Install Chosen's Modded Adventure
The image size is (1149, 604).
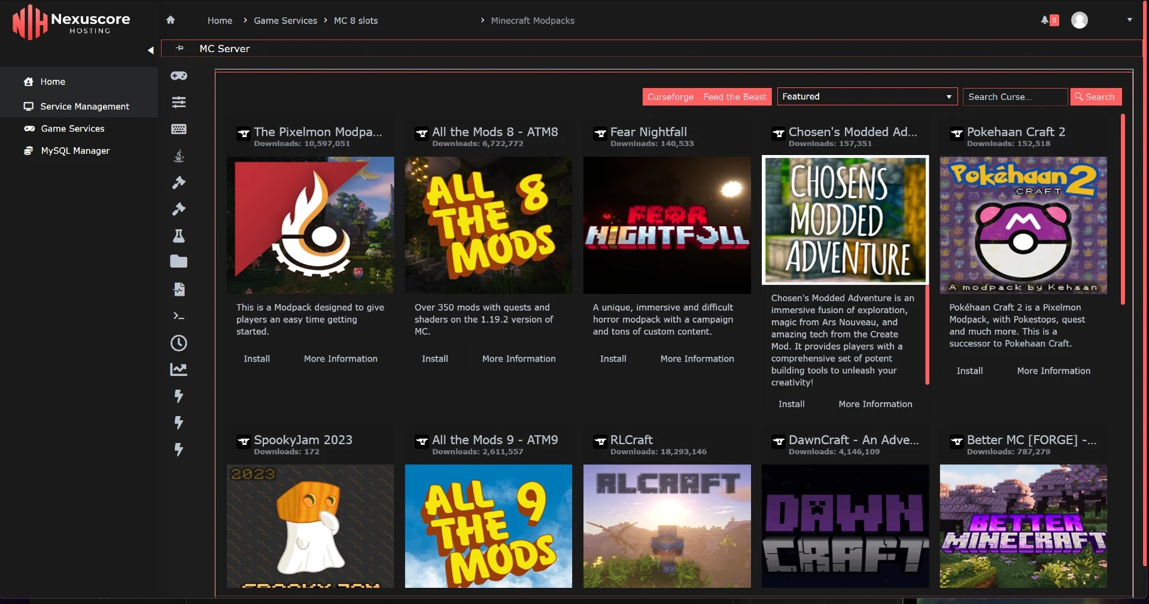(791, 404)
